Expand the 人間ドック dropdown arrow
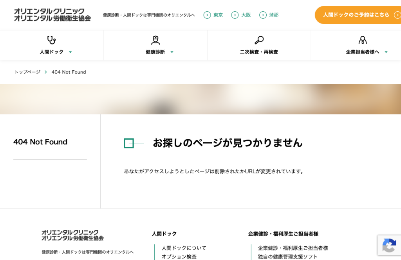Viewport: 401px width, 260px height. [70, 52]
